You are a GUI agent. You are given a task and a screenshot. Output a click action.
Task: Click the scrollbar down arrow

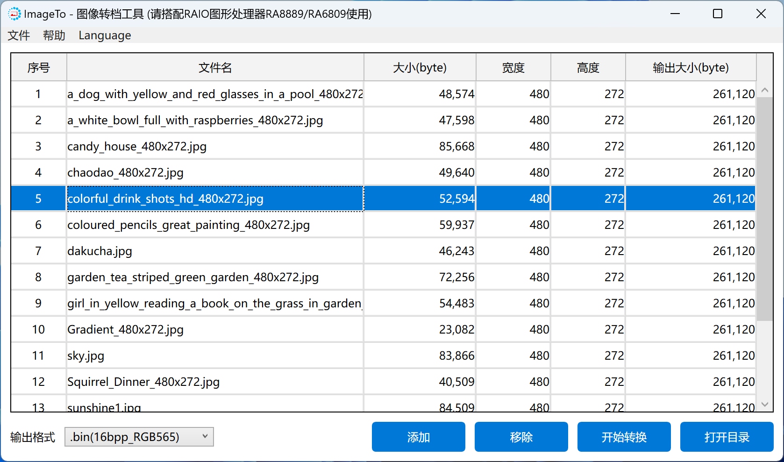click(x=765, y=405)
